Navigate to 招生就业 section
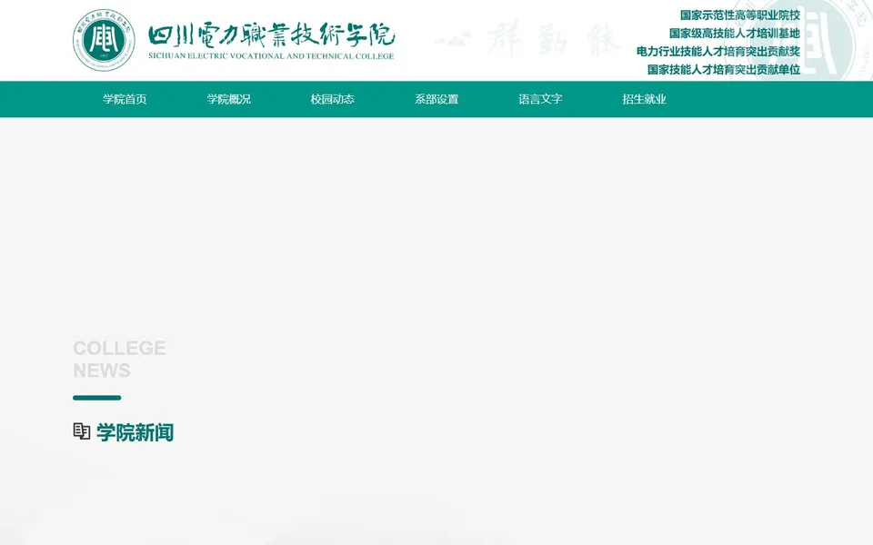This screenshot has height=545, width=873. (x=644, y=99)
